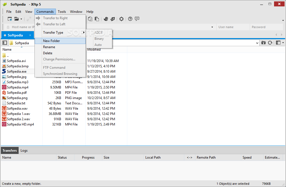286x187 pixels.
Task: Select the Softpedia.jpg image file
Action: [17, 77]
